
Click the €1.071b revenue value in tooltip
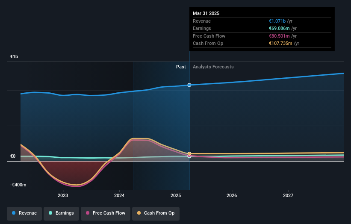(277, 21)
